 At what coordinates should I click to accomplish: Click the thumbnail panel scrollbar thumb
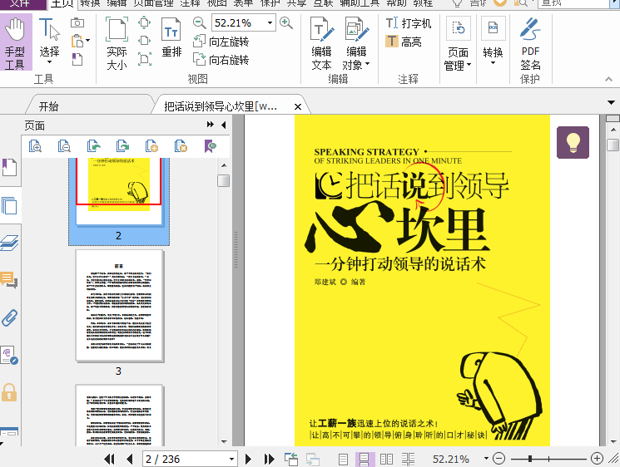[x=223, y=181]
